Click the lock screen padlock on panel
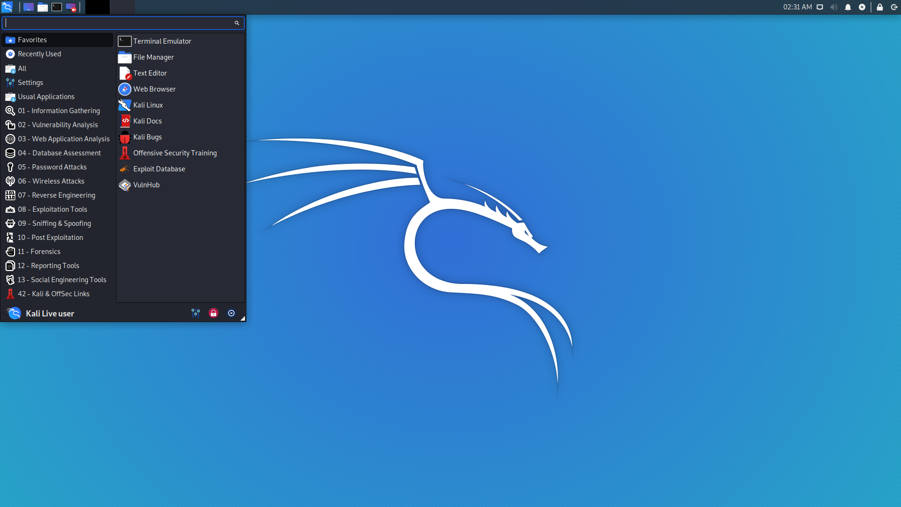 click(880, 7)
